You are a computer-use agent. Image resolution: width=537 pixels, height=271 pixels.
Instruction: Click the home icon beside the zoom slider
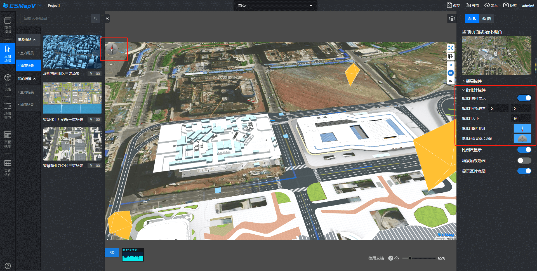click(397, 258)
